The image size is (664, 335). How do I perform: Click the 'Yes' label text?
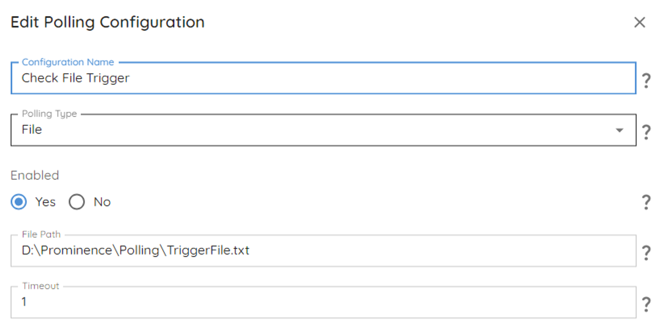click(x=45, y=202)
